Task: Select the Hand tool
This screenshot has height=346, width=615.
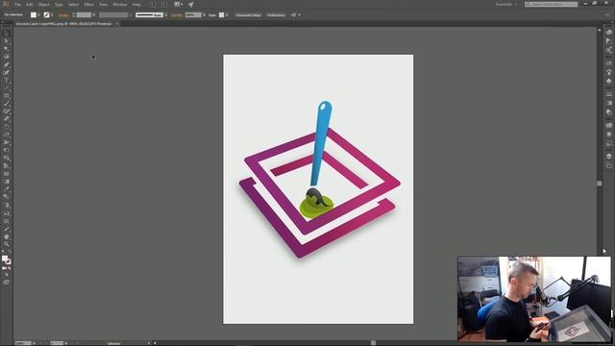Action: coord(7,236)
